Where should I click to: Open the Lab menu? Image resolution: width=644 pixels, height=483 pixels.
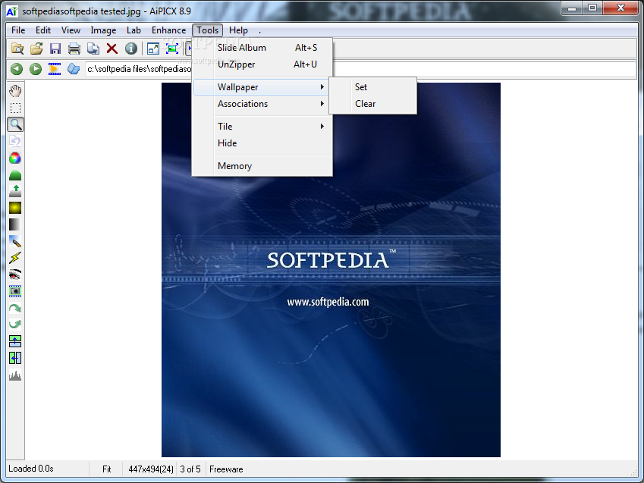tap(134, 30)
